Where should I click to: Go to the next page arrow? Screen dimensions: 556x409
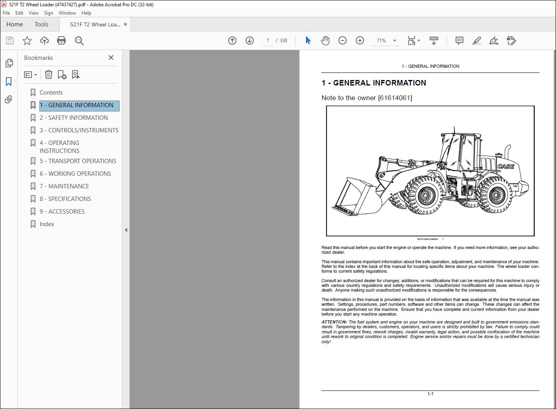[x=250, y=41]
